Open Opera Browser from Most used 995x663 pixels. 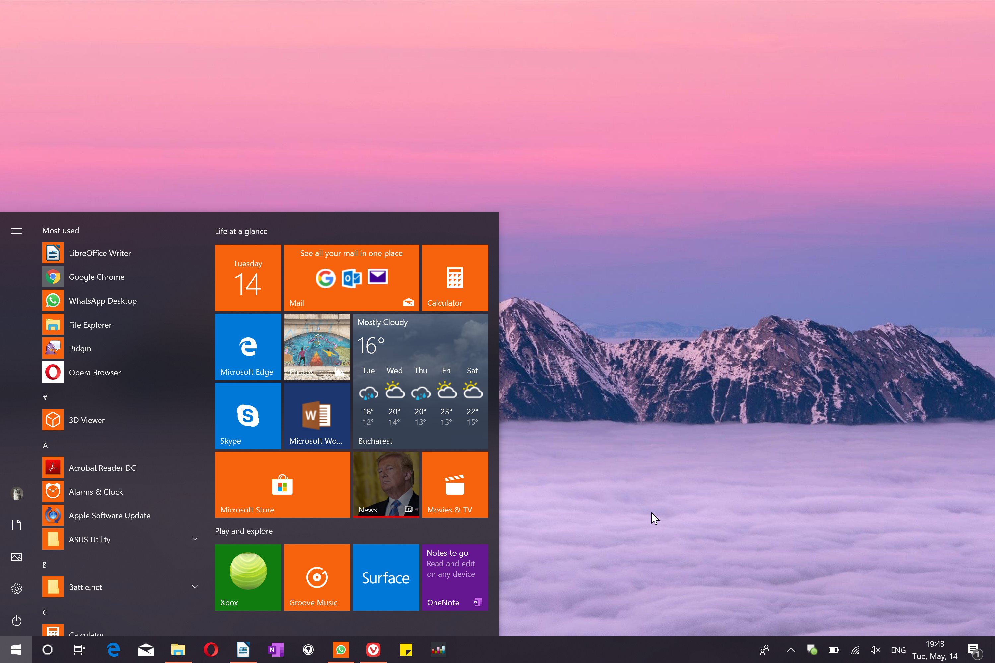pyautogui.click(x=121, y=372)
